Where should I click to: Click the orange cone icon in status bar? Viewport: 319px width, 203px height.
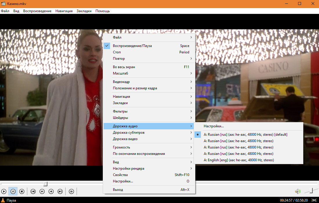3,200
